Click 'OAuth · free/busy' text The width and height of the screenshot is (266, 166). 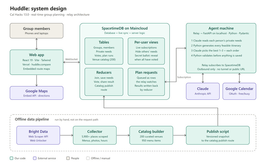(239, 94)
